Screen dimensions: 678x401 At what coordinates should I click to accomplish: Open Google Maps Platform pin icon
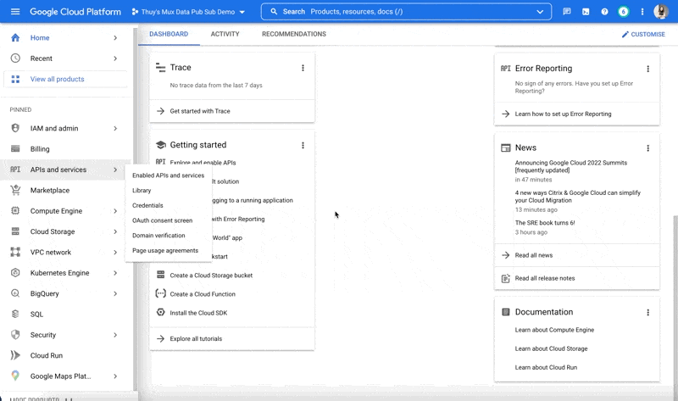pos(15,376)
